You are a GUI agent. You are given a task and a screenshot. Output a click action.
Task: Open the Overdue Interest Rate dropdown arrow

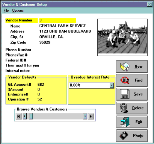tap(112, 85)
